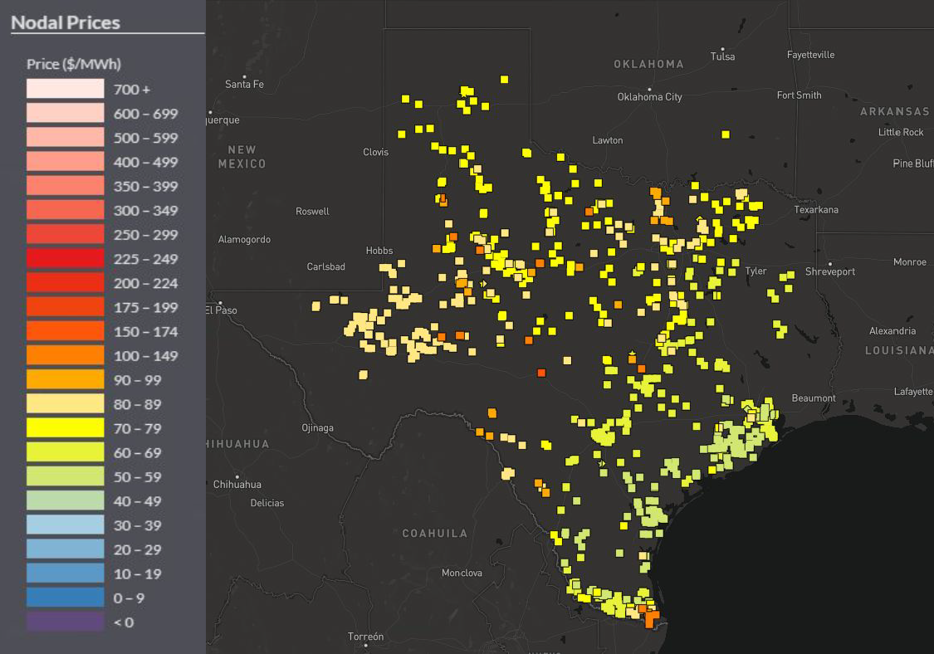Click the 100 – 149 orange swatch
934x654 pixels.
pos(65,355)
